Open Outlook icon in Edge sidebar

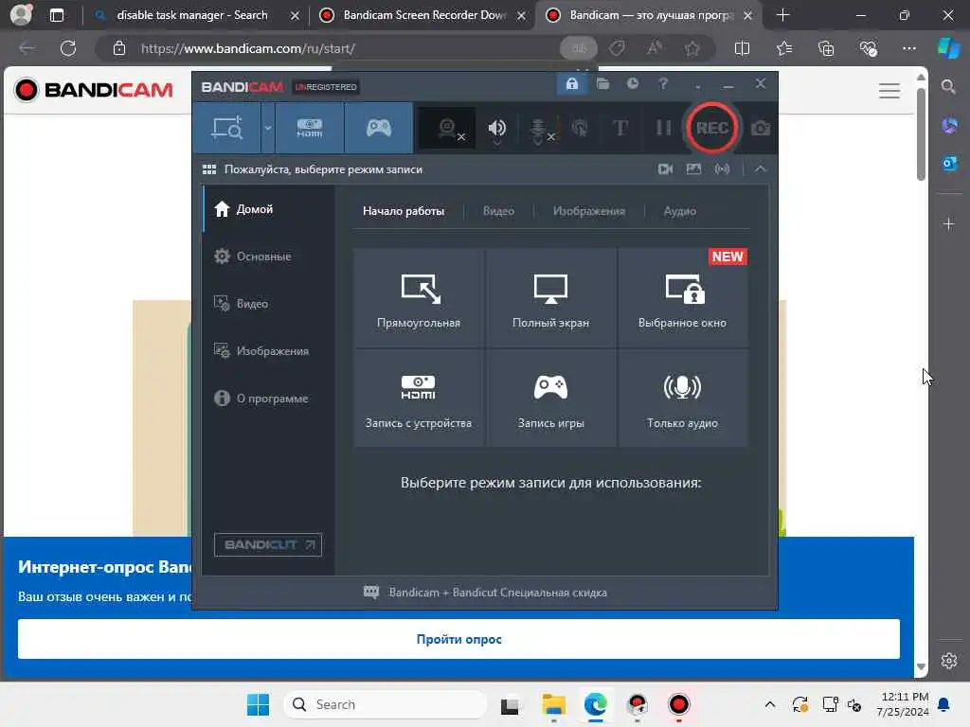tap(949, 164)
